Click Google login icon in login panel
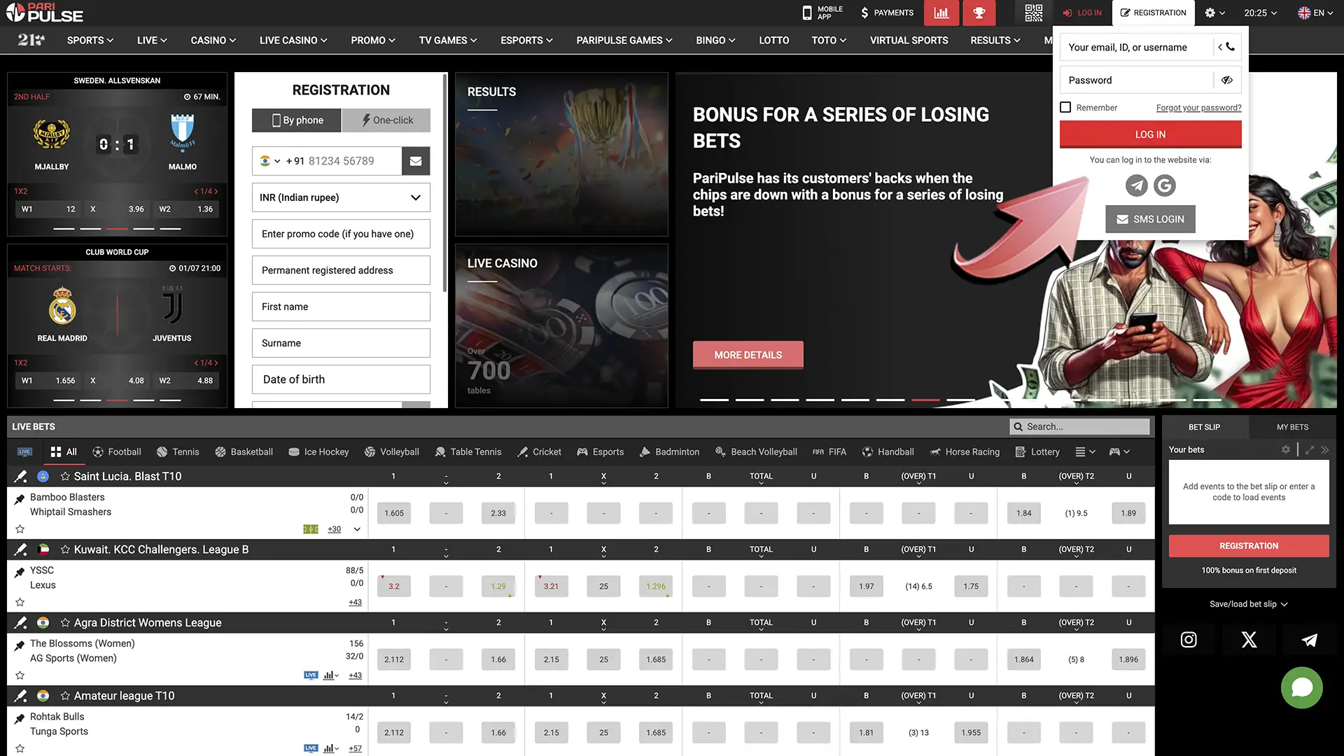The height and width of the screenshot is (756, 1344). [x=1165, y=185]
